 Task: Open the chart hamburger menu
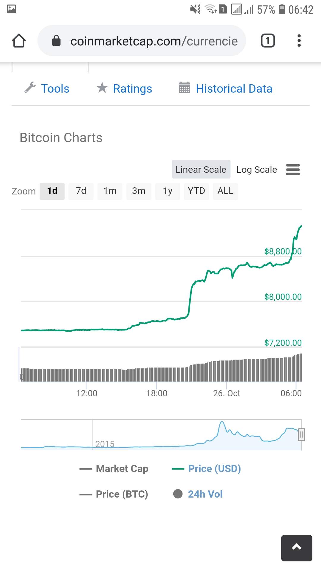293,170
